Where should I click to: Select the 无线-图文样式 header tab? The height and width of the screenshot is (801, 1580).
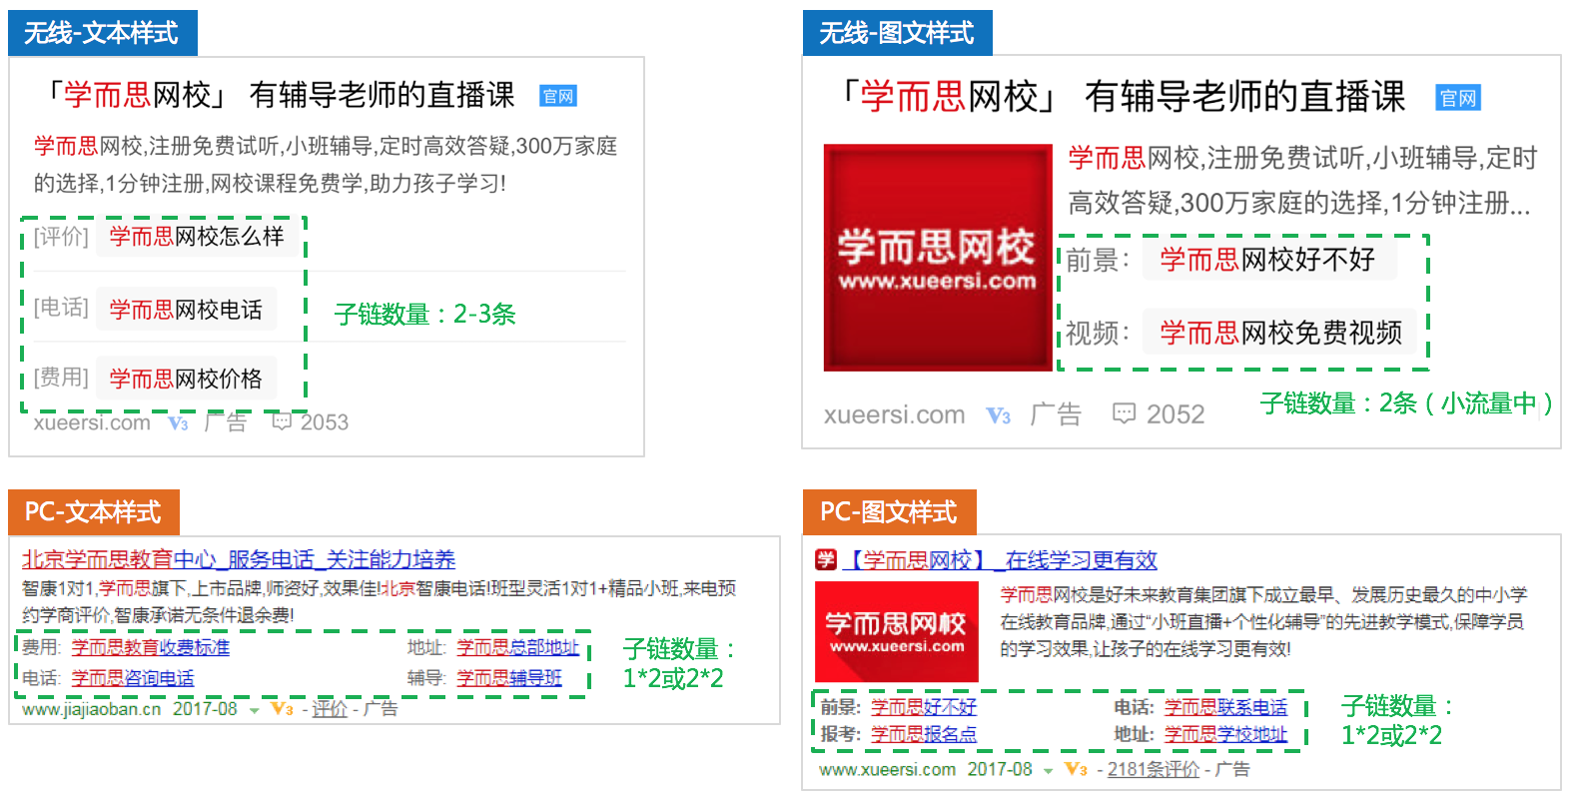898,33
